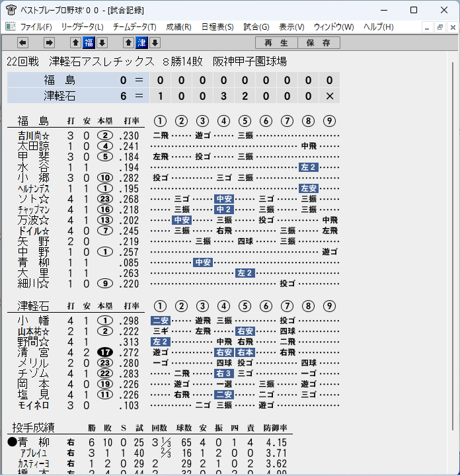Open the リーグデータ(L) menu
This screenshot has height=476, width=460.
82,27
